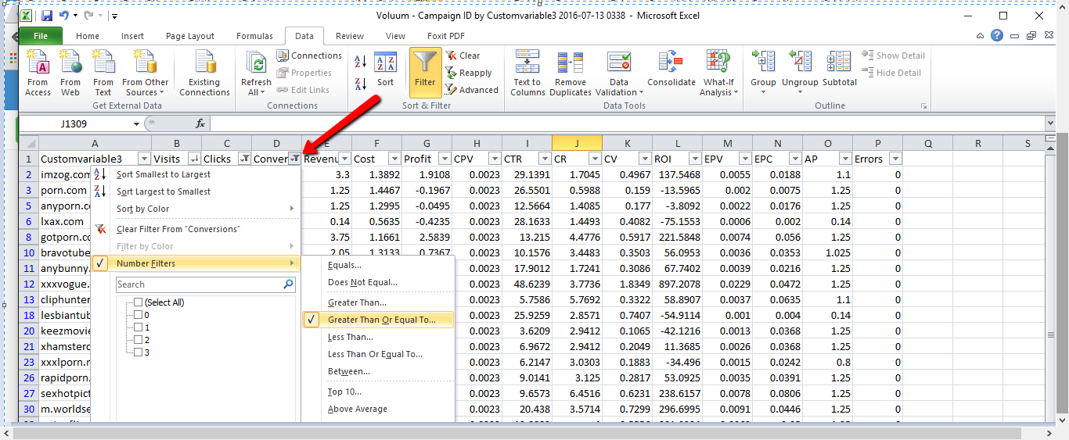
Task: Click Hide Detail in Outline
Action: click(892, 73)
